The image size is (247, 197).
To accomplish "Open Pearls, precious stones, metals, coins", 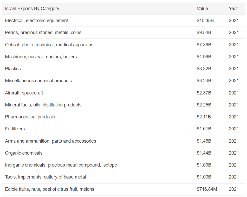I will (x=43, y=33).
